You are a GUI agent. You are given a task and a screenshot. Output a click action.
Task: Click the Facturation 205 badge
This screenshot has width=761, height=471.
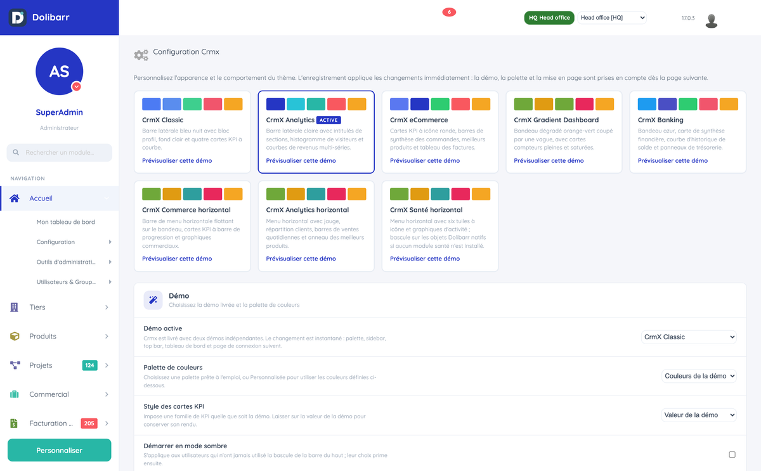coord(89,423)
